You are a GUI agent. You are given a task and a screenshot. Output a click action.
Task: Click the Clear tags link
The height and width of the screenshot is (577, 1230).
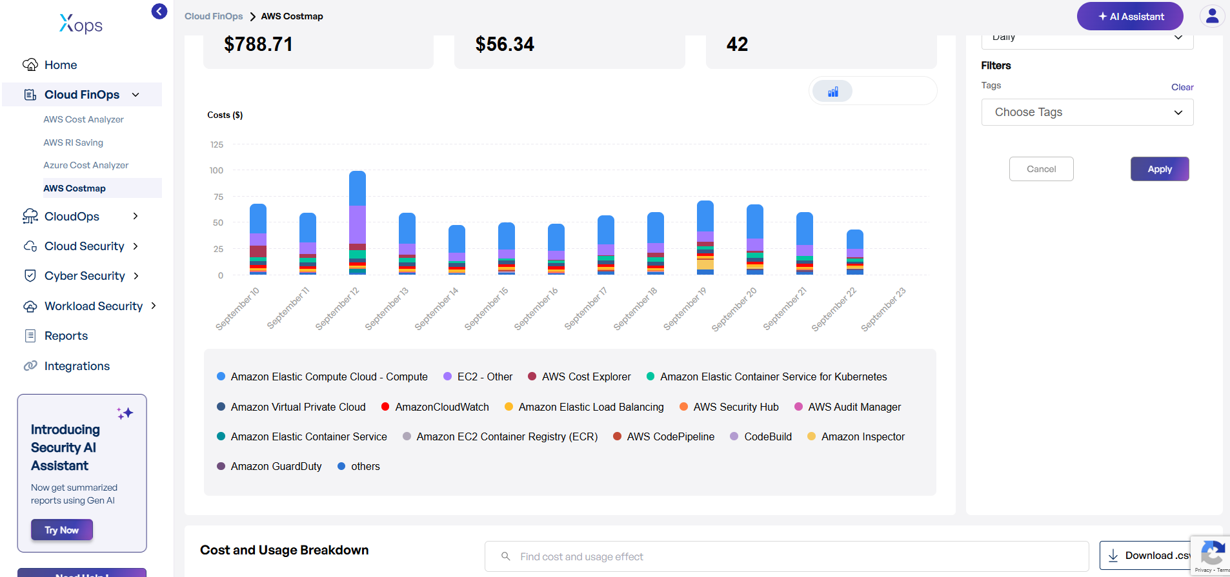coord(1182,87)
